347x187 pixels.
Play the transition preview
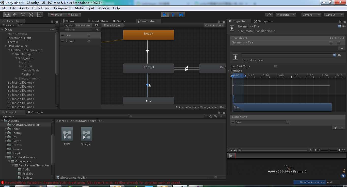tap(231, 156)
